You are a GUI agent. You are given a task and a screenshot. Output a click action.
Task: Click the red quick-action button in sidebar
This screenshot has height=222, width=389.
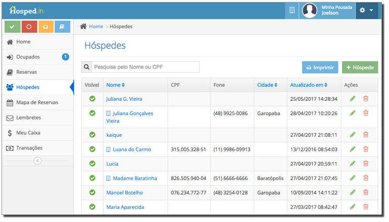coord(28,27)
